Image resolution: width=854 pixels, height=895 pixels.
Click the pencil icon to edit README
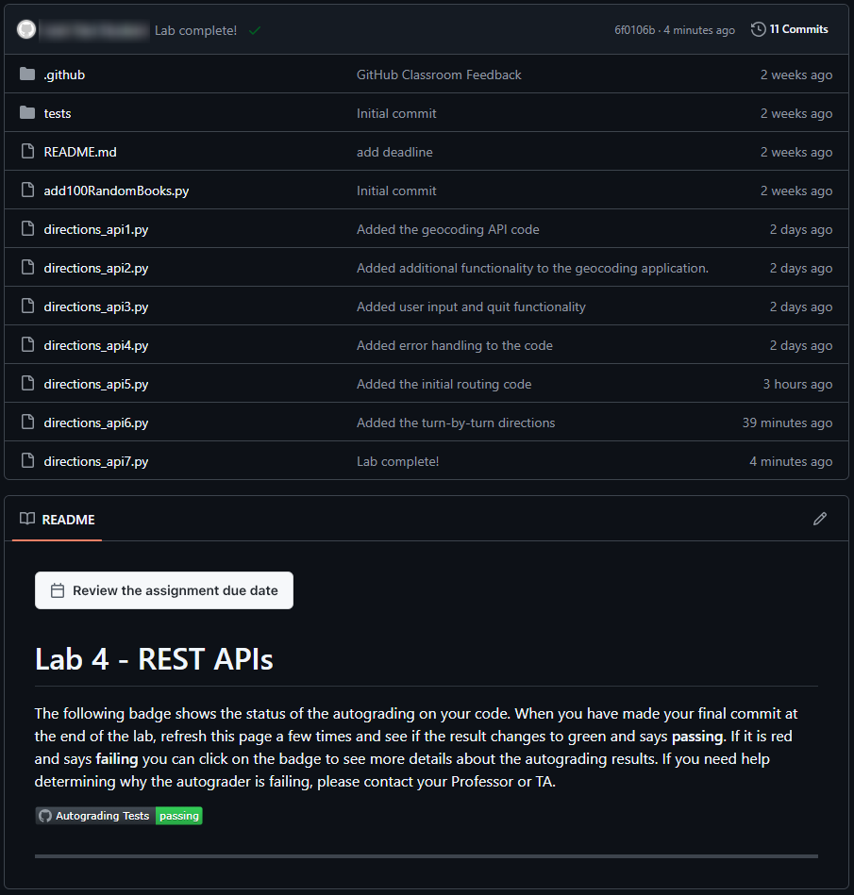pyautogui.click(x=820, y=519)
